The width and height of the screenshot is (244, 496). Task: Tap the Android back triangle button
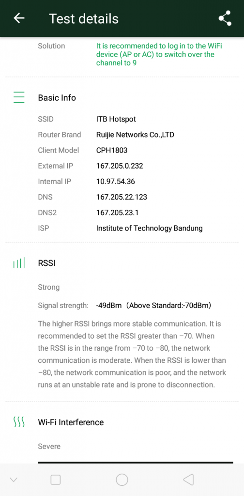[188, 480]
